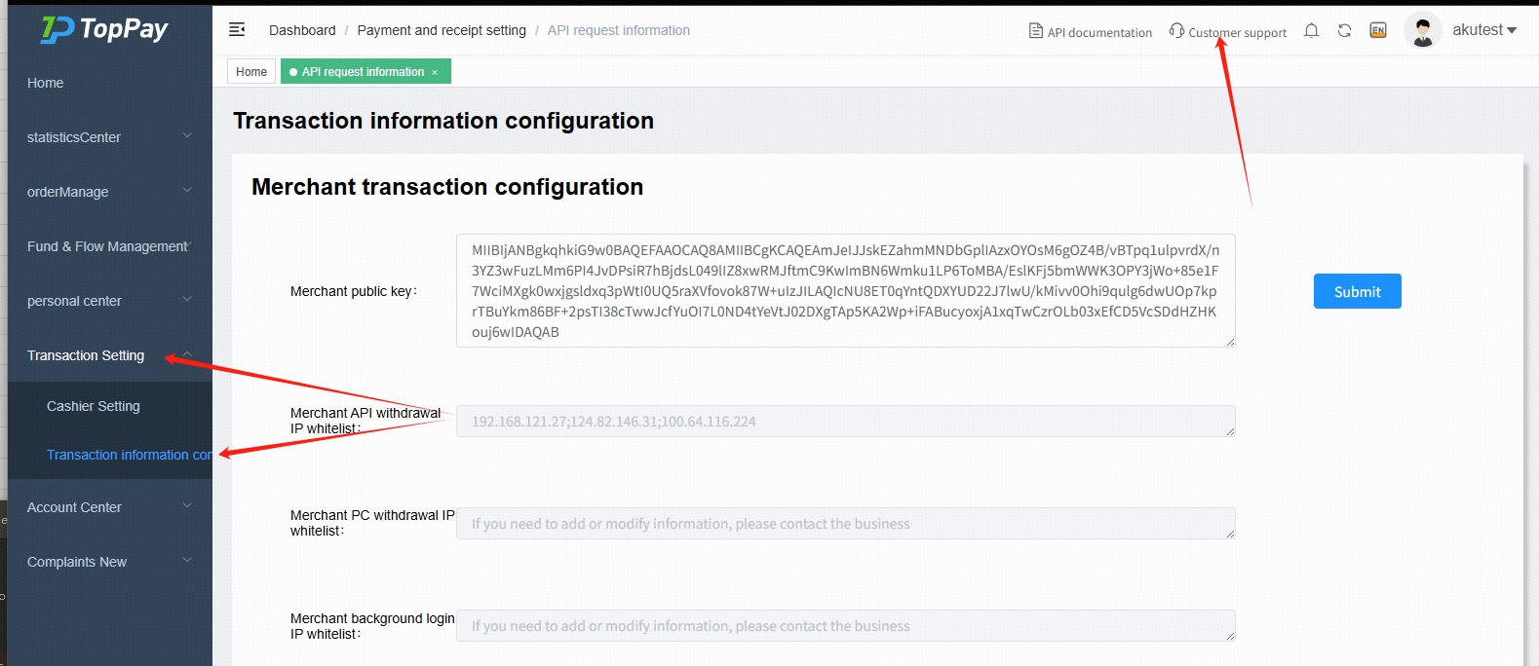Image resolution: width=1539 pixels, height=666 pixels.
Task: Open Customer support
Action: pos(1228,31)
